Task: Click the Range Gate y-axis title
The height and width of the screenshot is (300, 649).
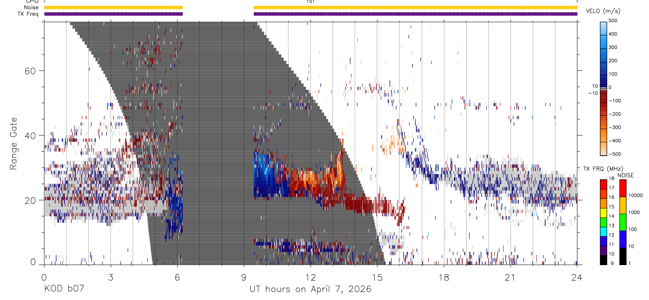Action: pos(13,143)
